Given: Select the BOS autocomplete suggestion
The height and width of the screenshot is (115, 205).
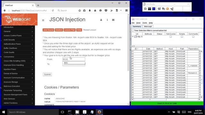Looking at the screenshot, I should [74, 63].
